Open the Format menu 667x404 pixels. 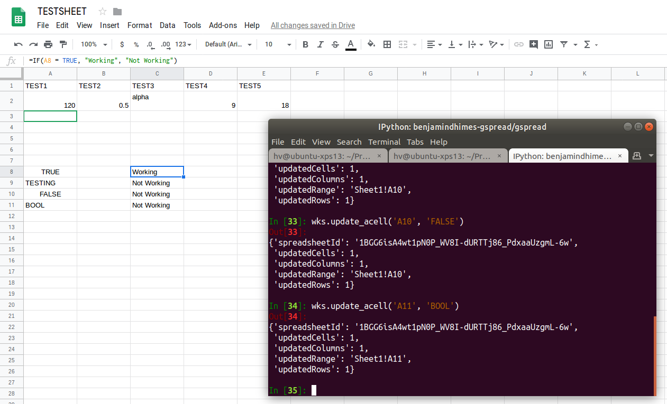tap(140, 25)
